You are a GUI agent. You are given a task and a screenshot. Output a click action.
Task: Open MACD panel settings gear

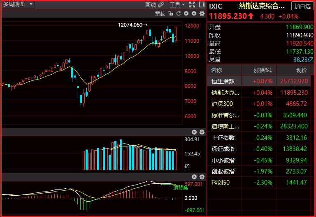pos(202,177)
